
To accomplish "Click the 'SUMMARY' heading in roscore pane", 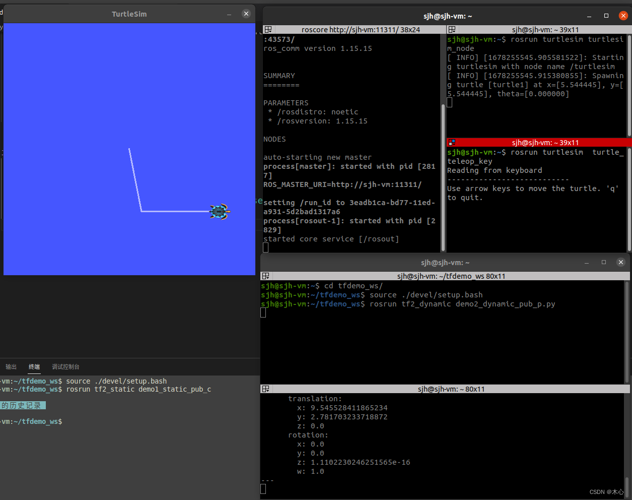I will click(279, 76).
